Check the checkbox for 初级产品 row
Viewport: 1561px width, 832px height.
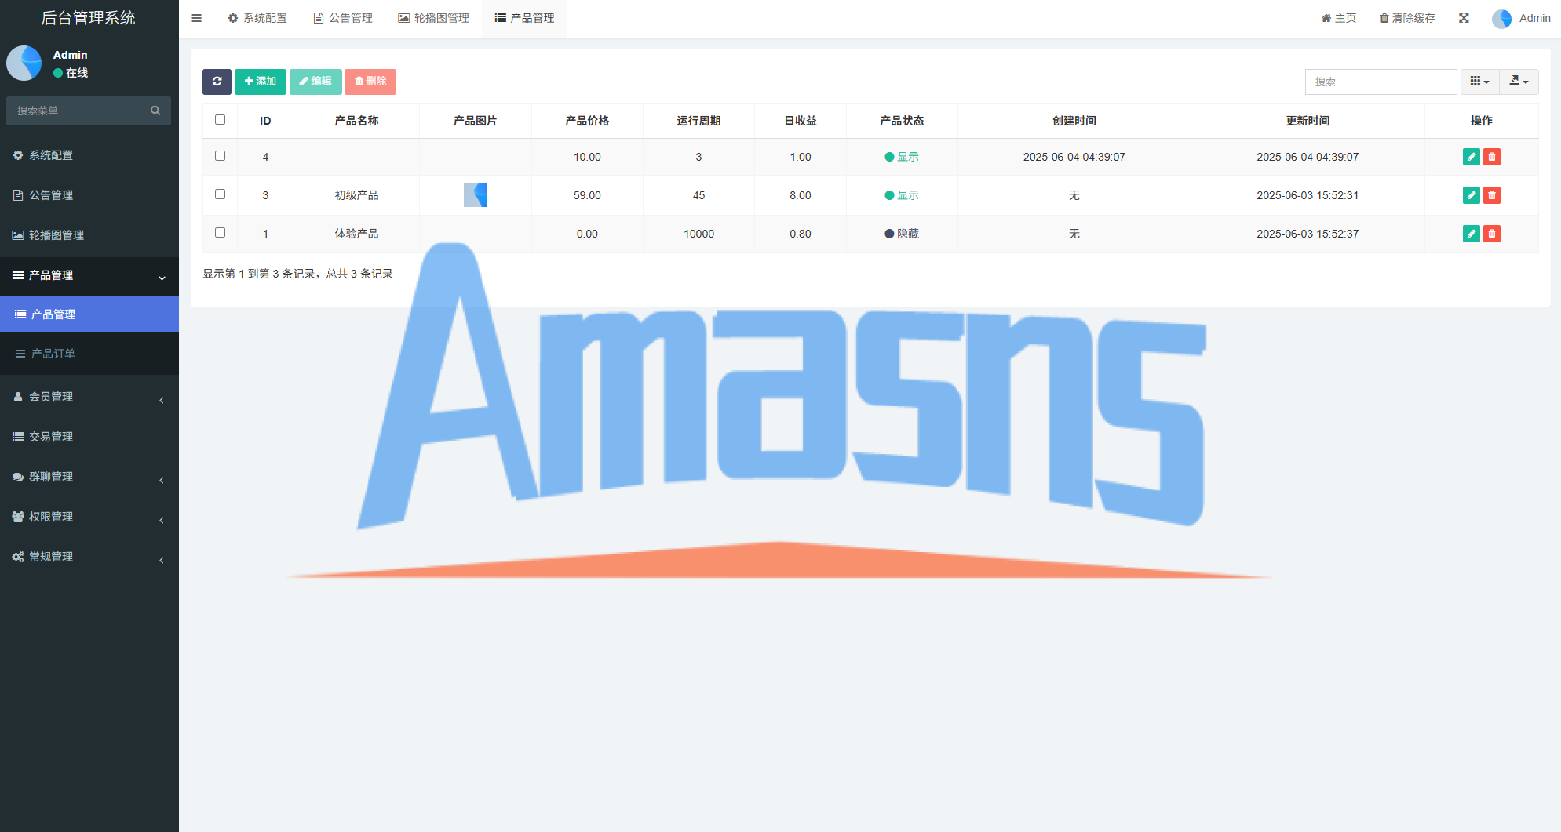pyautogui.click(x=220, y=194)
